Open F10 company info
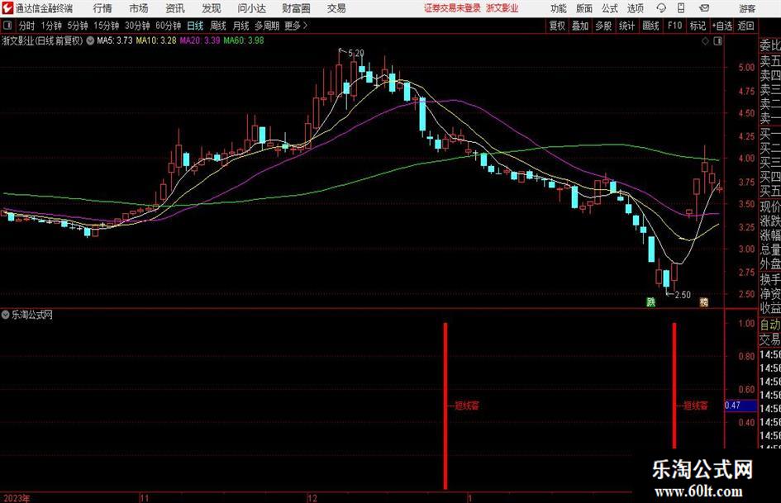The image size is (781, 503). [x=674, y=26]
